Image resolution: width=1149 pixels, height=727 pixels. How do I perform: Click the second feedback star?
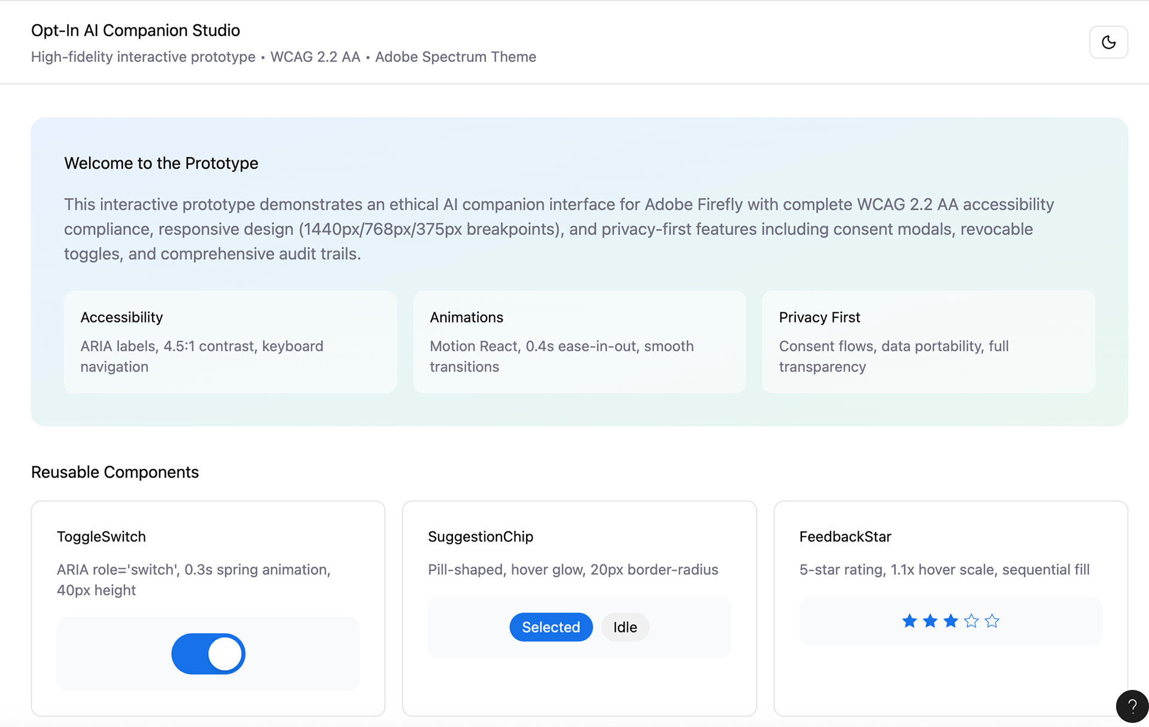[930, 621]
